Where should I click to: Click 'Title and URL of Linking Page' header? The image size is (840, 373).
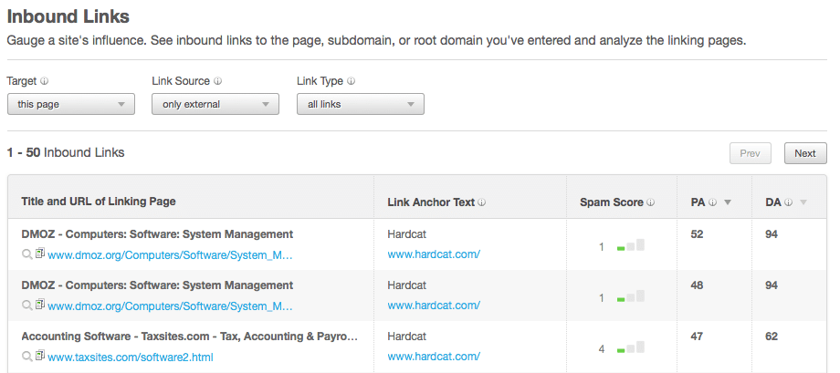point(99,202)
